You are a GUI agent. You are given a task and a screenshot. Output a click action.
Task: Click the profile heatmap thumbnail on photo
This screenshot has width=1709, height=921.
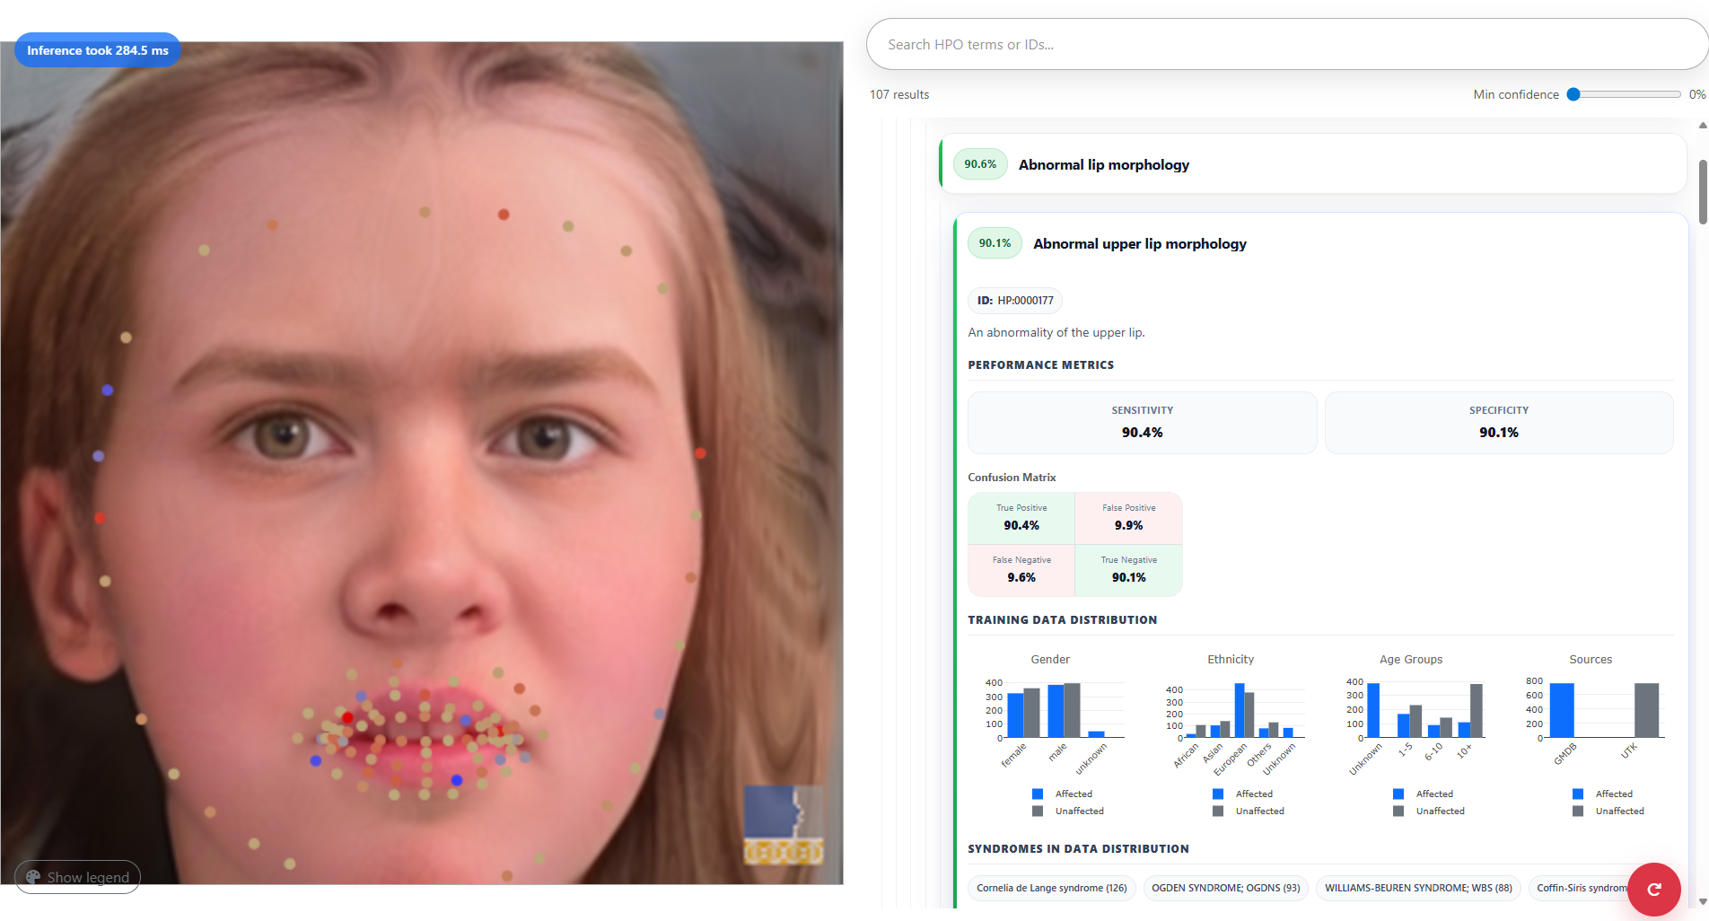pyautogui.click(x=784, y=826)
